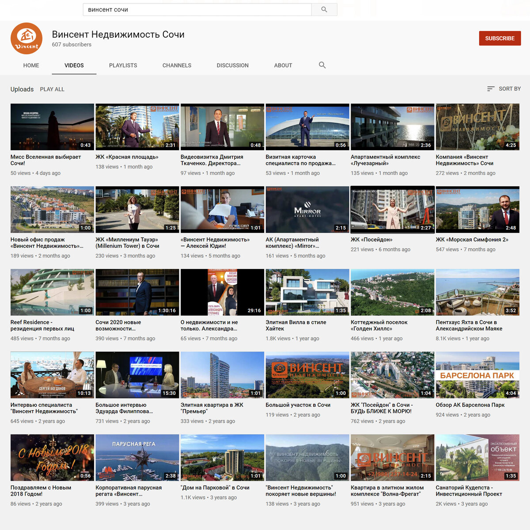Image resolution: width=530 pixels, height=530 pixels.
Task: Open the title 'Обзор АК Барселона Парк'
Action: (470, 405)
